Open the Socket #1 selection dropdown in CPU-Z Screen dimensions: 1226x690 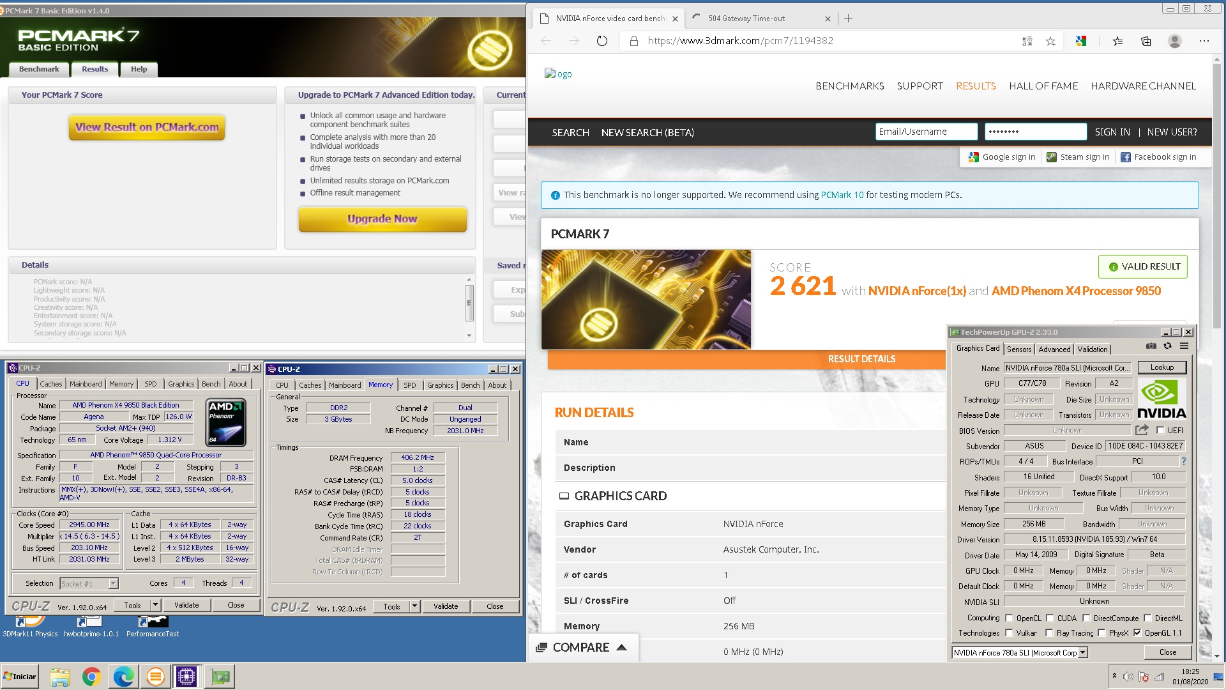click(x=113, y=583)
